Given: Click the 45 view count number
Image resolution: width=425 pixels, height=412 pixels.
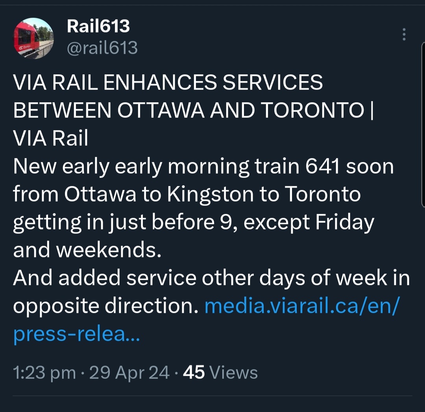Looking at the screenshot, I should [x=194, y=373].
